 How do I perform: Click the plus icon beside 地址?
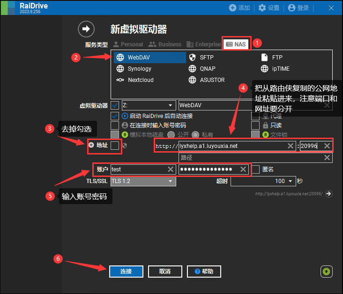pos(91,145)
